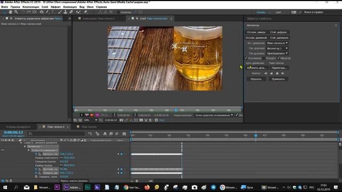The height and width of the screenshot is (192, 342).
Task: Click the viewer snapshot camera icon
Action: [121, 120]
